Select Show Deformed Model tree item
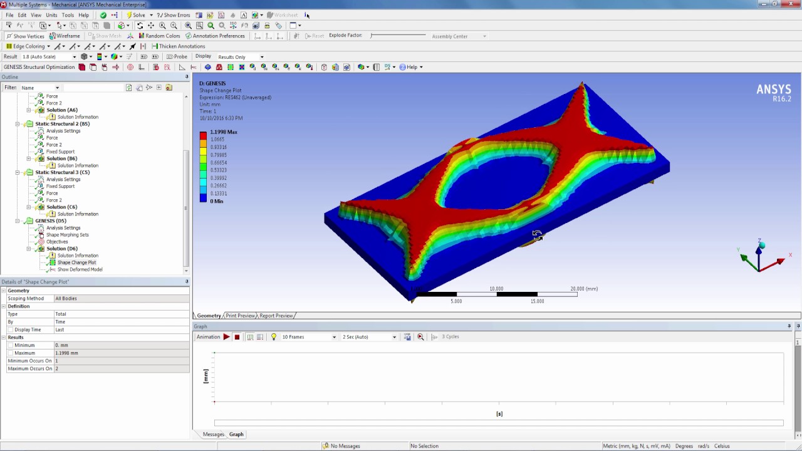Image resolution: width=802 pixels, height=451 pixels. (x=80, y=269)
